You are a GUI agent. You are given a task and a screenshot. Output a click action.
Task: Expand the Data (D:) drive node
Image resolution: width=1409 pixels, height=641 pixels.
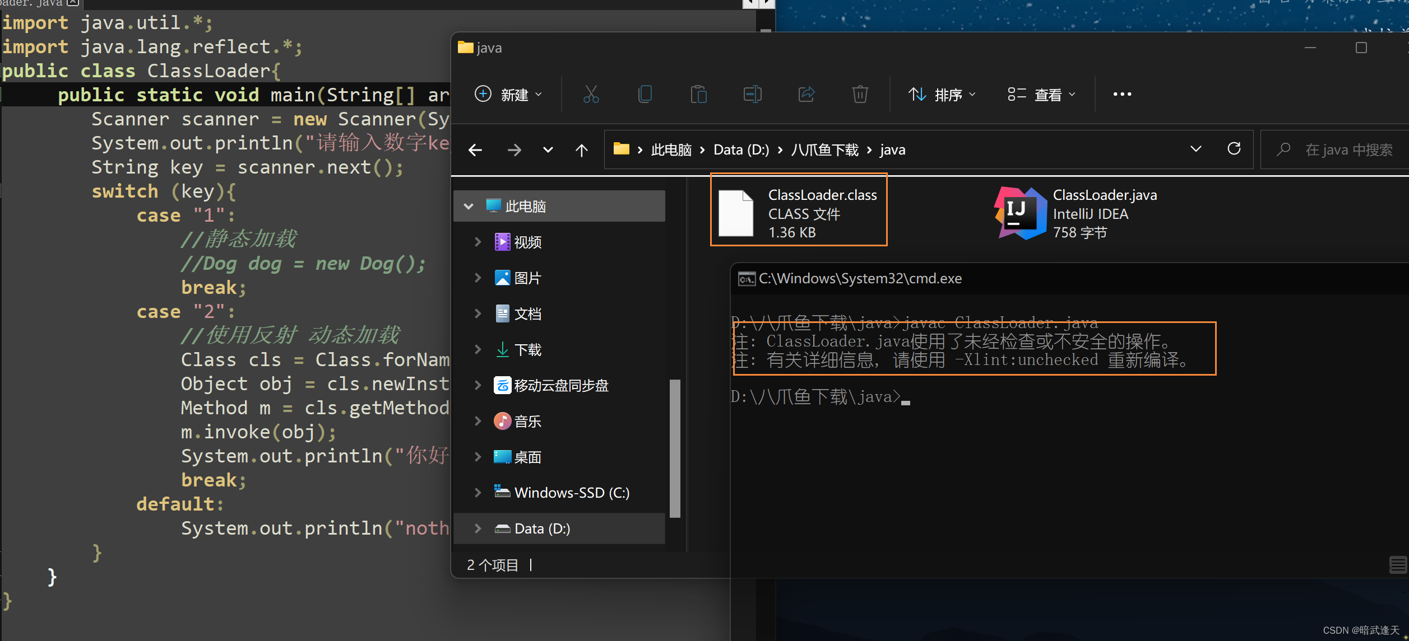point(478,528)
